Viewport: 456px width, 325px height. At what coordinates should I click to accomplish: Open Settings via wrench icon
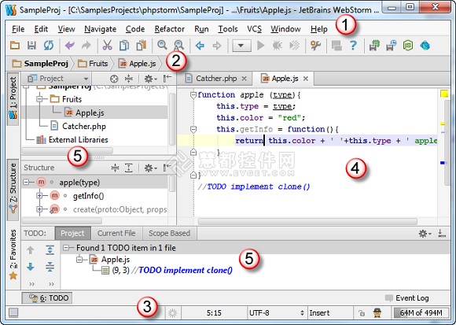(315, 46)
